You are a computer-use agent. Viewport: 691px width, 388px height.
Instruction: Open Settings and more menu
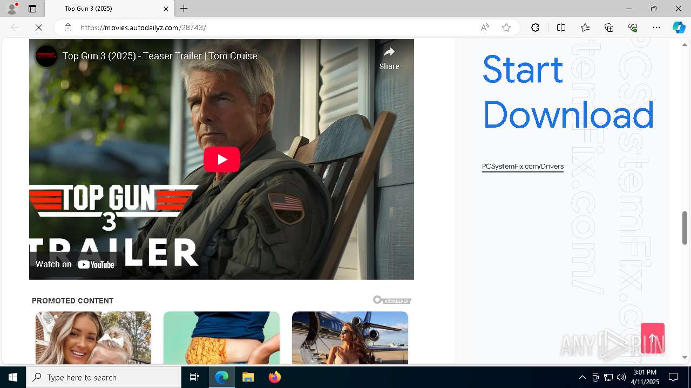[656, 27]
